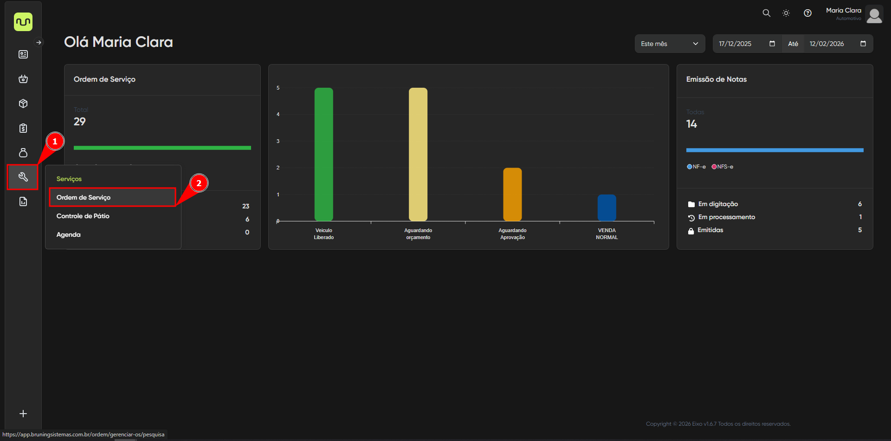Expand the sidebar with arrow button
Viewport: 891px width, 441px height.
[39, 42]
